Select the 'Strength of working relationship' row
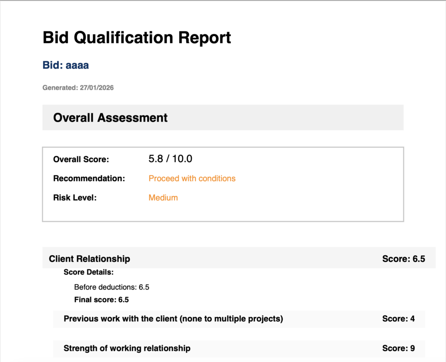Screen dimensions: 446x362 click(x=127, y=348)
